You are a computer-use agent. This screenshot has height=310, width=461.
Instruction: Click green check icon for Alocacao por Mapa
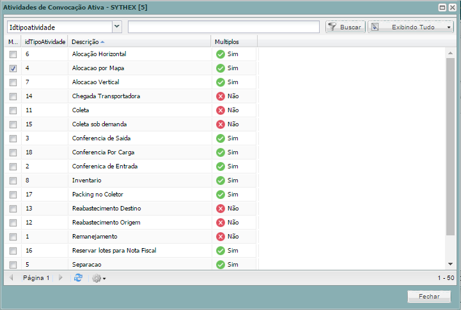pyautogui.click(x=221, y=68)
